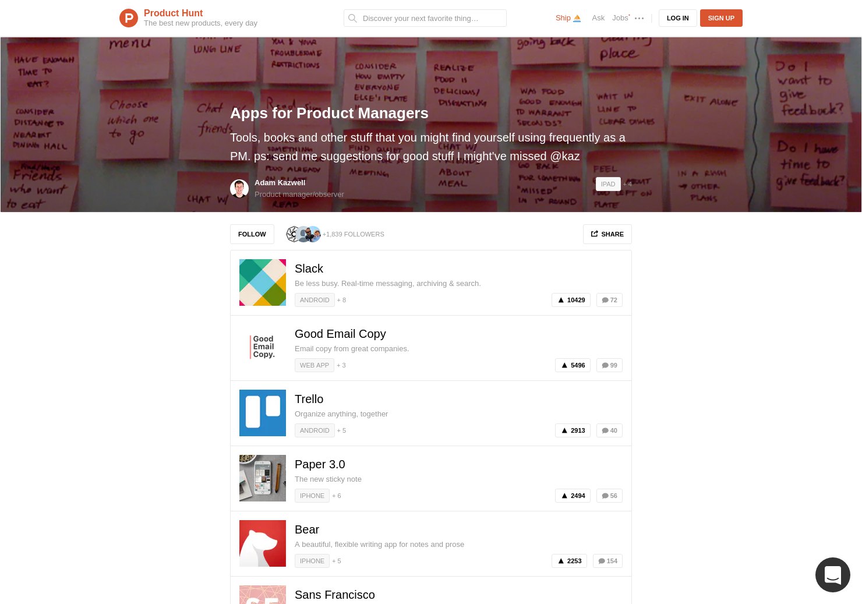Screen dimensions: 862x604
Task: Upvote Slack with the 10429 button
Action: [x=571, y=300]
